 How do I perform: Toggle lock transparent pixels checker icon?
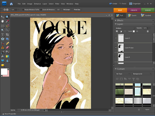coord(134,31)
